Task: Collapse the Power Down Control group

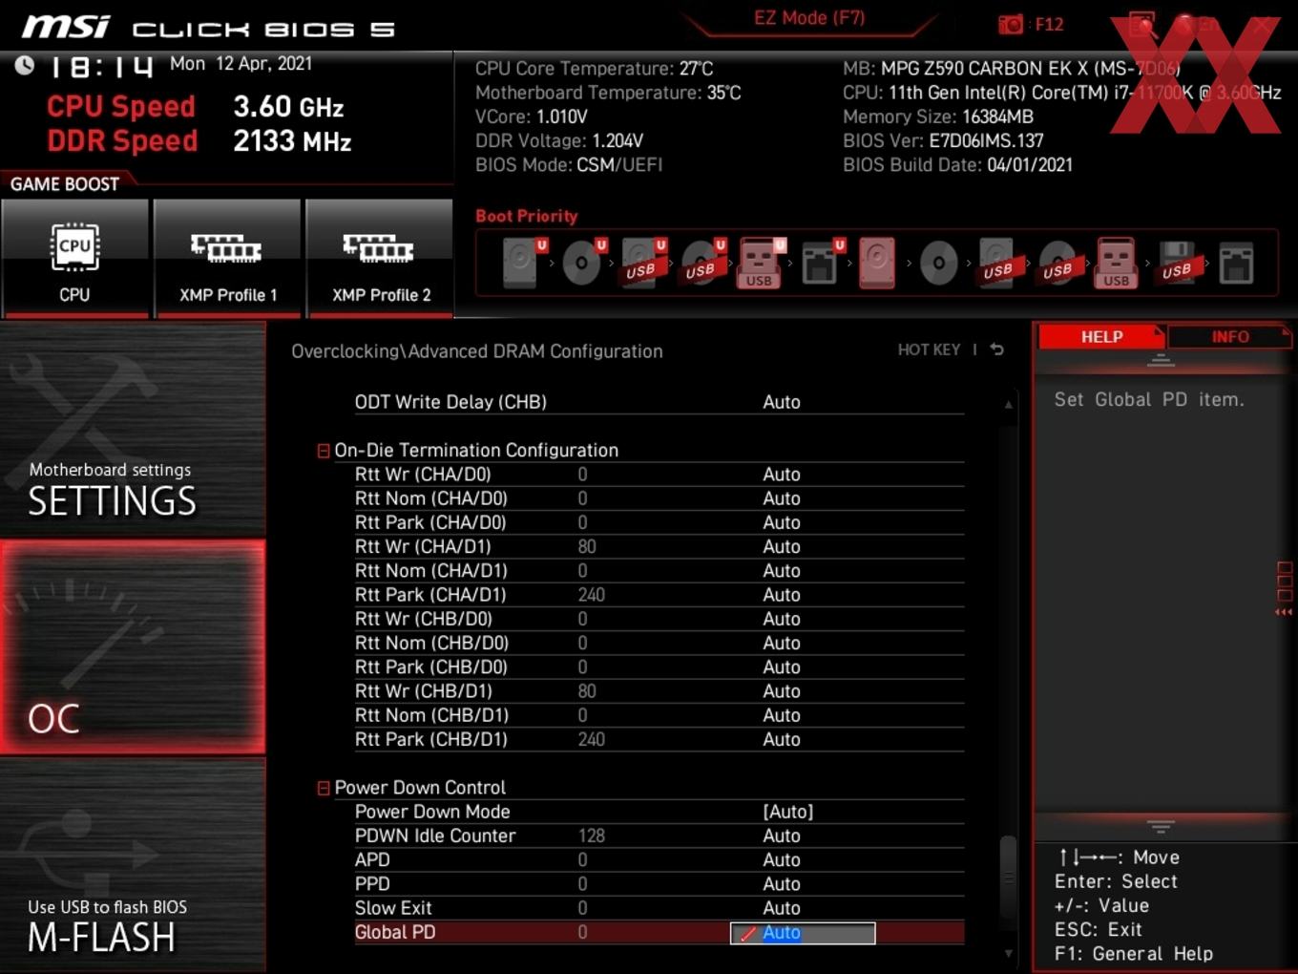Action: (324, 788)
